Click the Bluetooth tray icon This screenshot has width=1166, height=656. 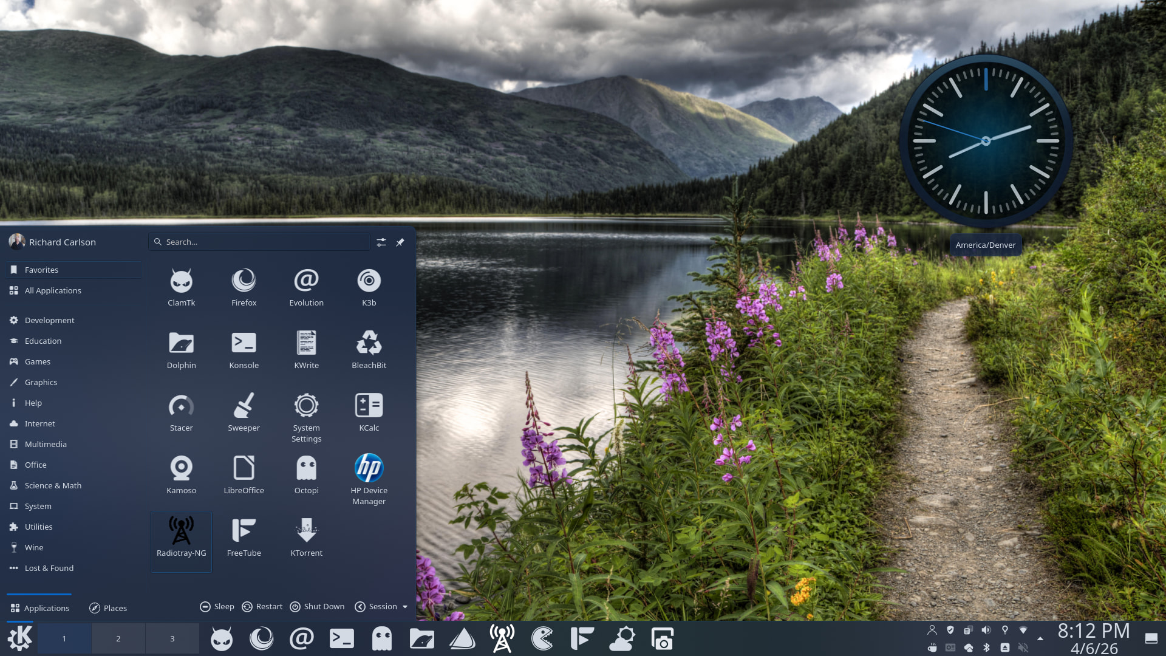(x=986, y=647)
